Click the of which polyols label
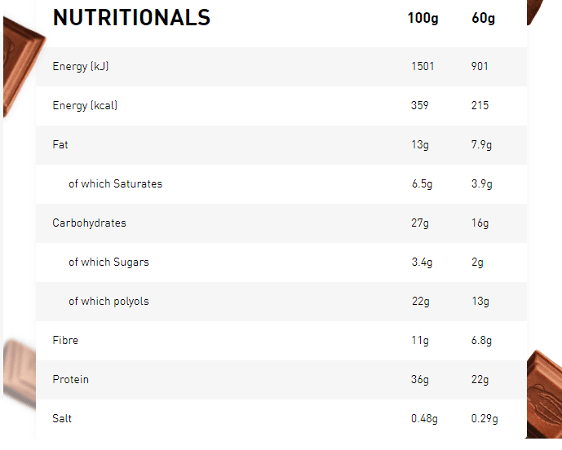The width and height of the screenshot is (562, 450). pos(108,302)
